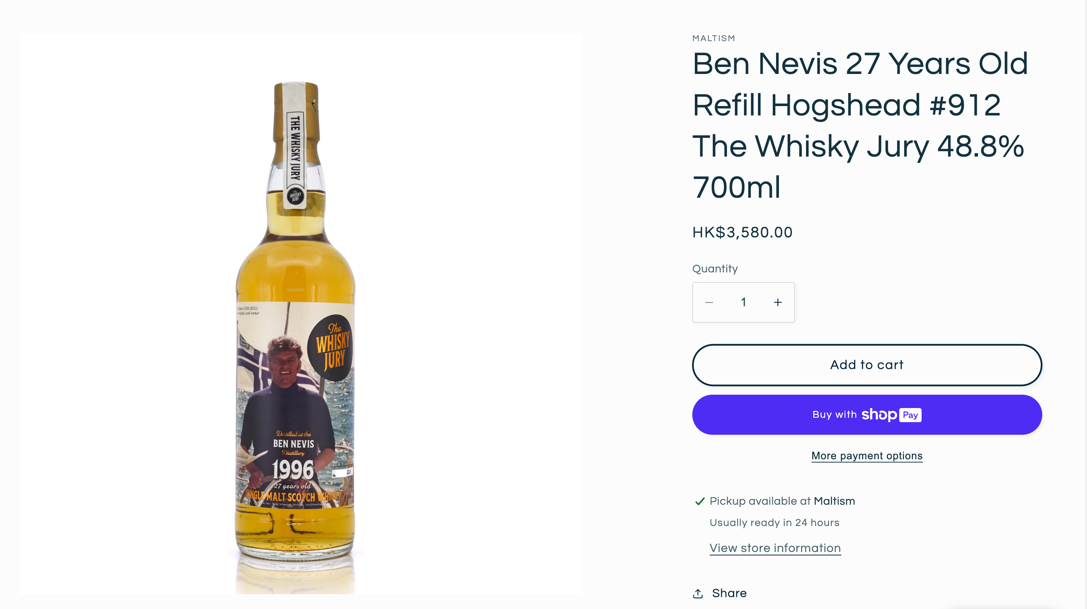Viewport: 1087px width, 609px height.
Task: Click the Ben Nevis Distillery text on label
Action: 293,444
